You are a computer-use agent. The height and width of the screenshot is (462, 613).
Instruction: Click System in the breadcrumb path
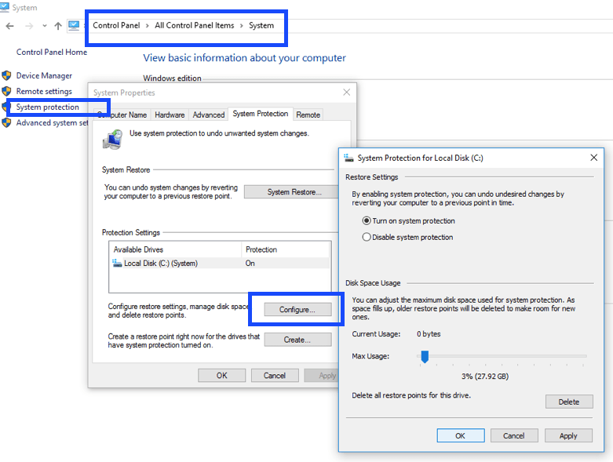[x=261, y=25]
